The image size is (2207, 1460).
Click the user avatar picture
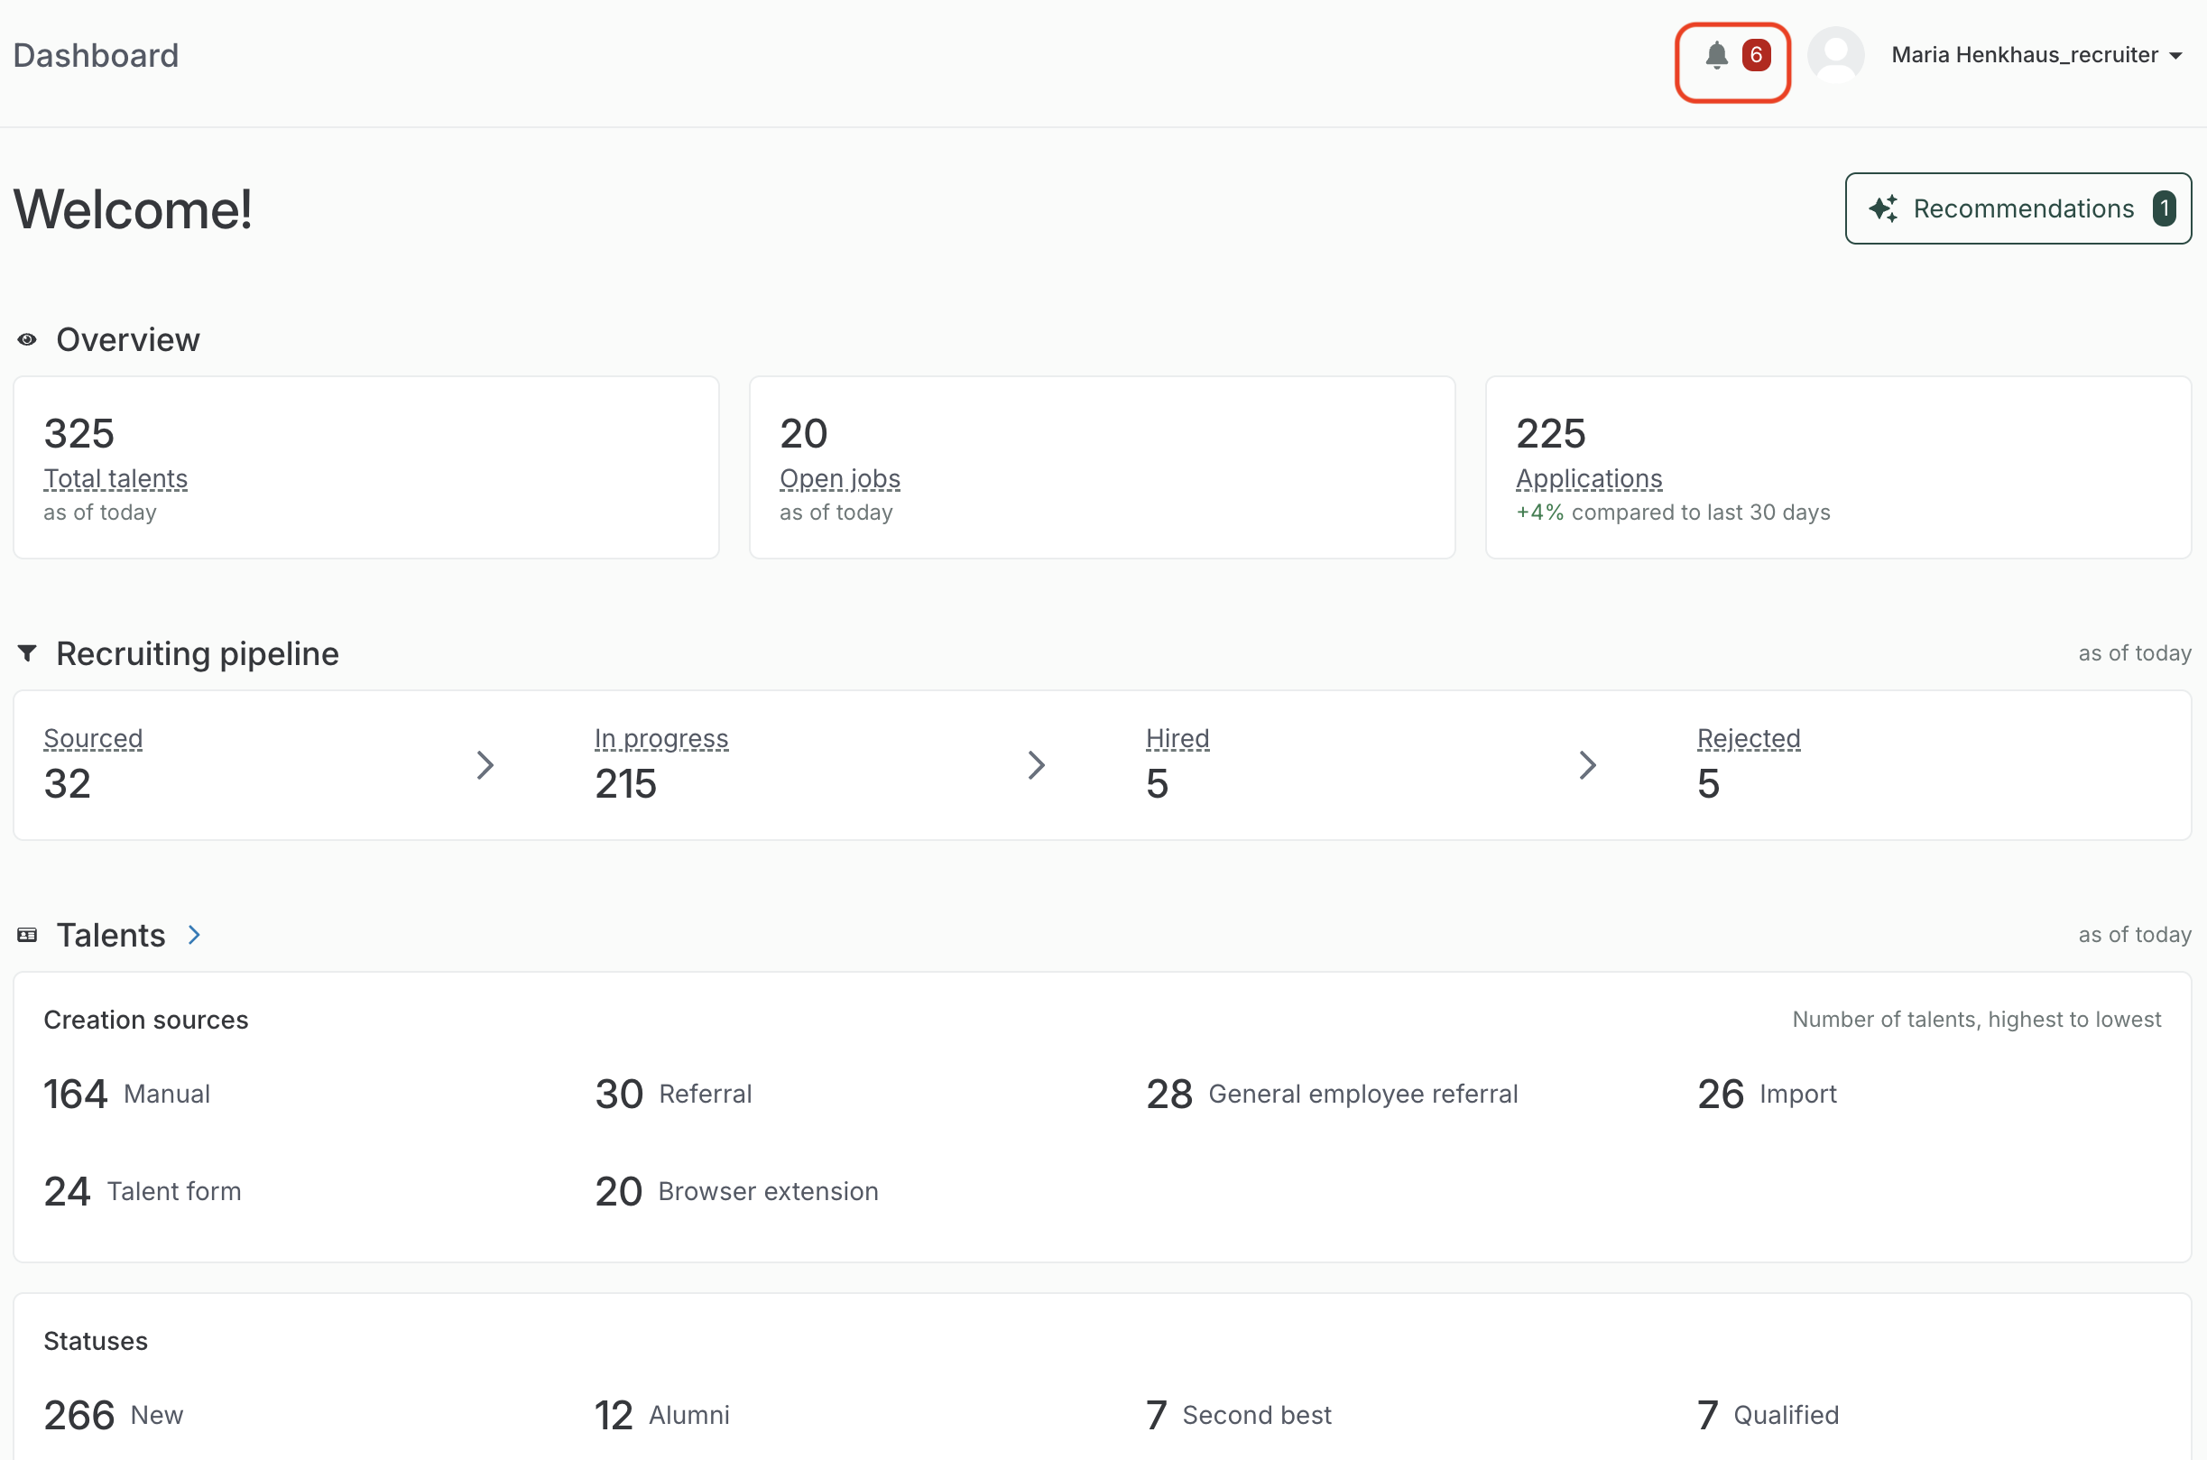click(x=1834, y=56)
